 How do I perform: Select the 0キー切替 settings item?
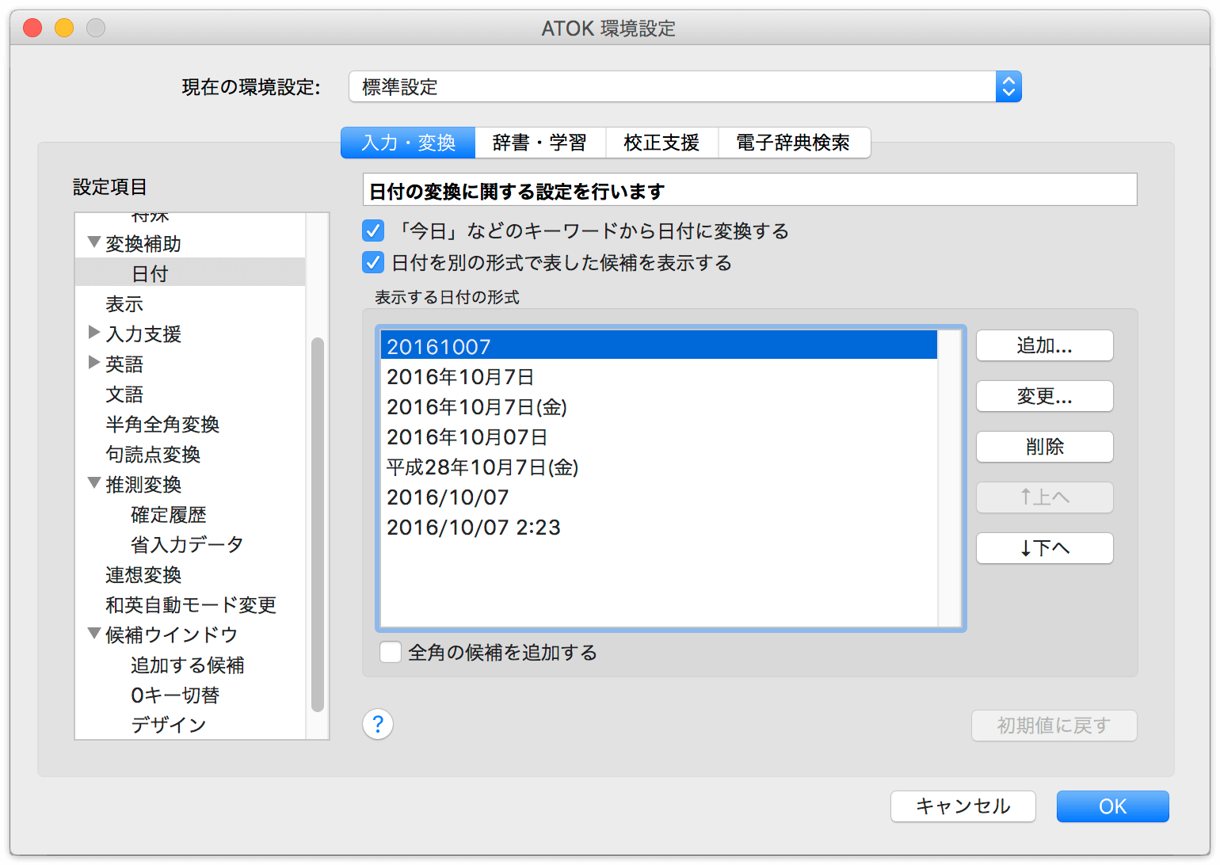[190, 695]
